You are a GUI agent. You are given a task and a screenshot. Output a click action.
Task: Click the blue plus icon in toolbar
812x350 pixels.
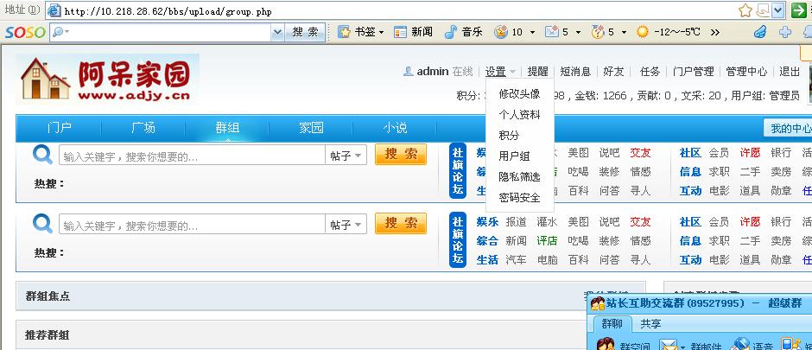click(x=785, y=32)
